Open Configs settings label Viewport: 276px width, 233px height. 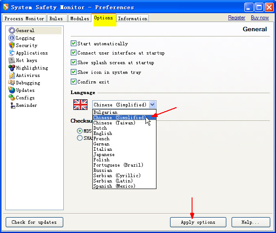pyautogui.click(x=25, y=98)
